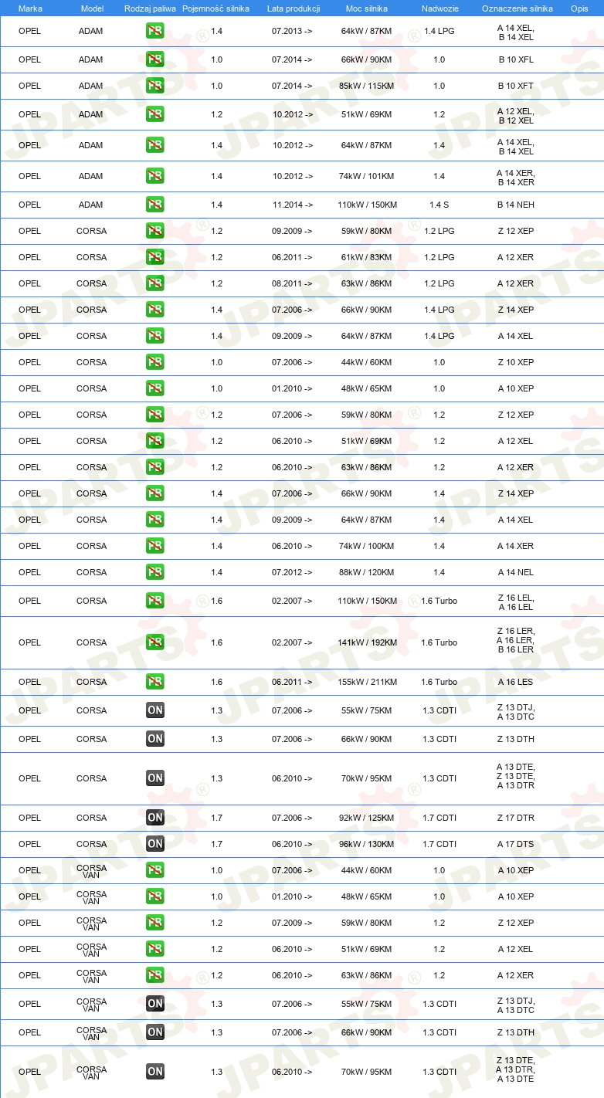Click the PB icon in the CORSA 1.0 44kW / 60KM row

click(154, 362)
